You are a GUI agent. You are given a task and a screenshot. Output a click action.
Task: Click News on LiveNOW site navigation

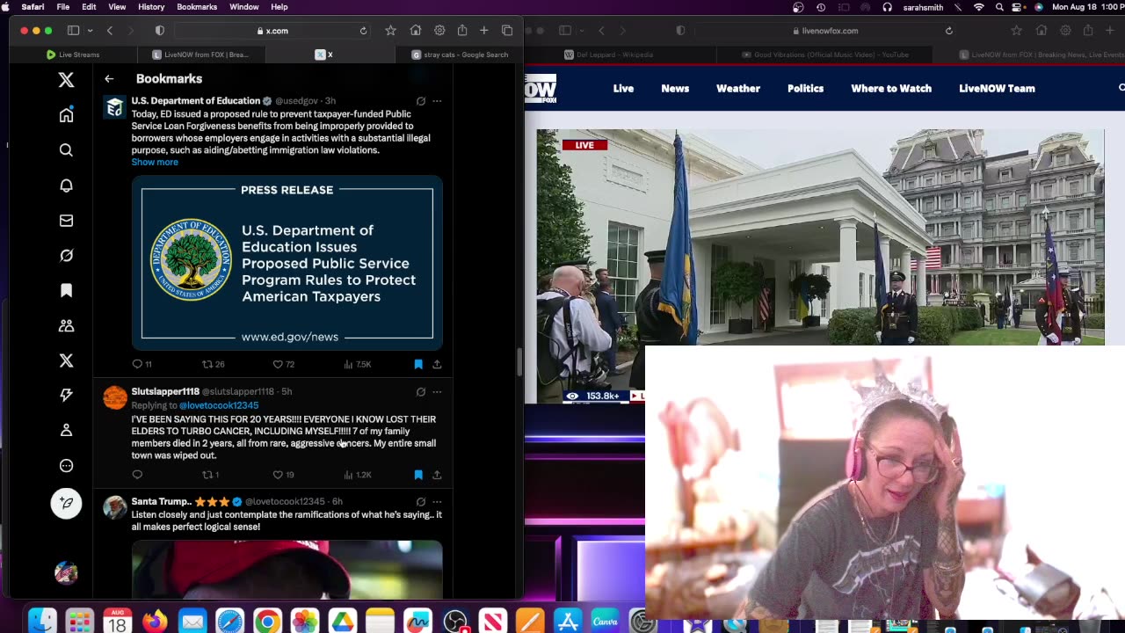[x=675, y=89]
